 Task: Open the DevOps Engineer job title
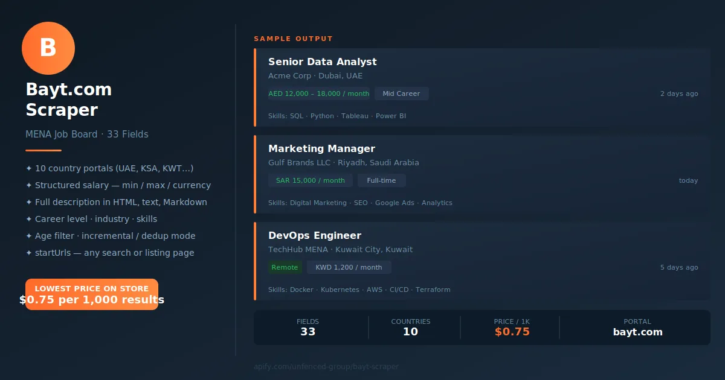pos(315,235)
